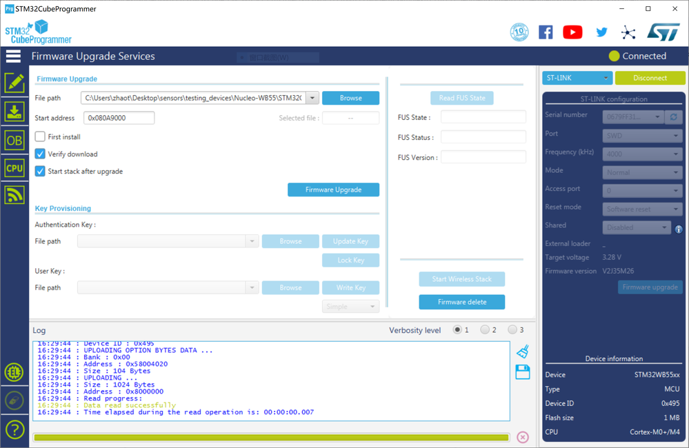
Task: Open the Shared Disabled dropdown
Action: coord(637,227)
